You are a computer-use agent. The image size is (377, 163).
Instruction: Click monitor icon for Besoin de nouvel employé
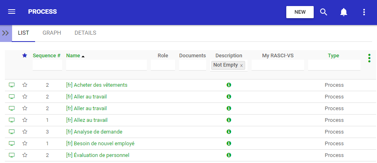tap(12, 144)
